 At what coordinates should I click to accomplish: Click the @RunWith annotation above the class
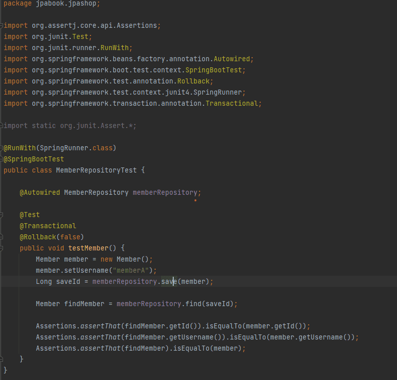[x=20, y=148]
